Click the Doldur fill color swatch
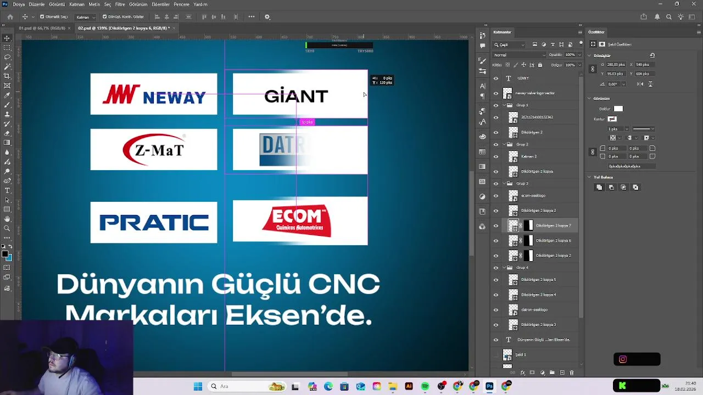Screen dimensions: 703x395 tap(618, 109)
